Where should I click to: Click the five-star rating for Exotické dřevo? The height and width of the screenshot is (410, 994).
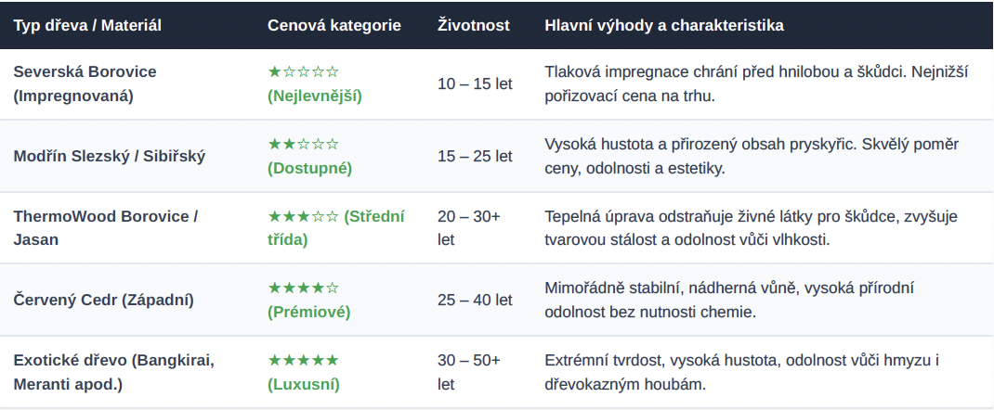(x=303, y=360)
